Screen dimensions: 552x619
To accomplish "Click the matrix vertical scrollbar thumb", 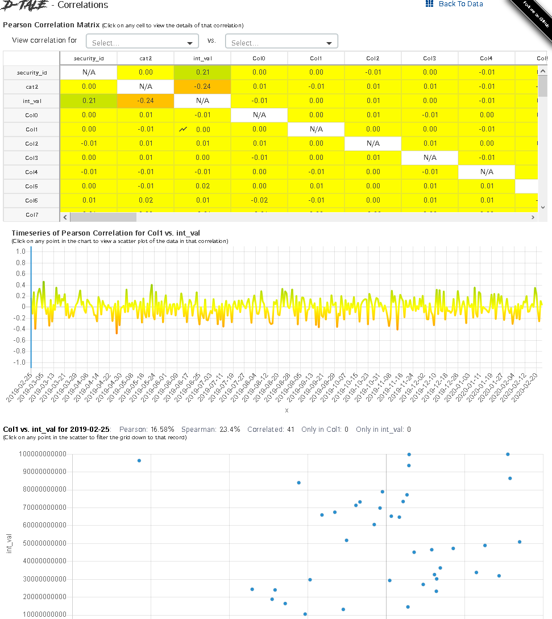I will pos(543,86).
